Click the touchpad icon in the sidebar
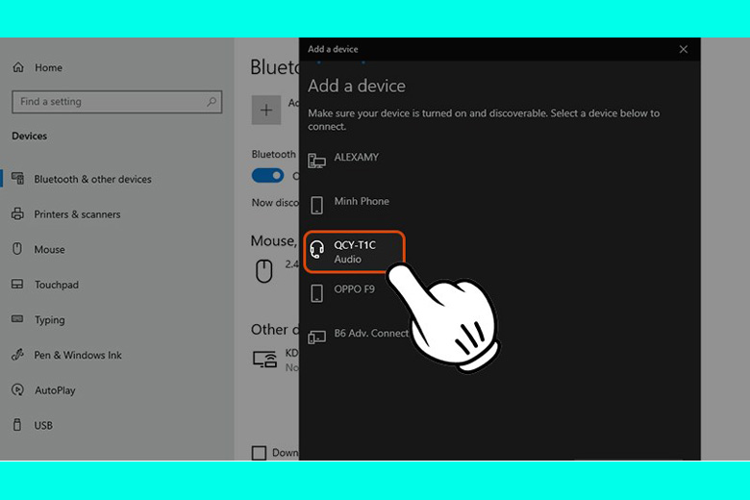 [x=17, y=284]
